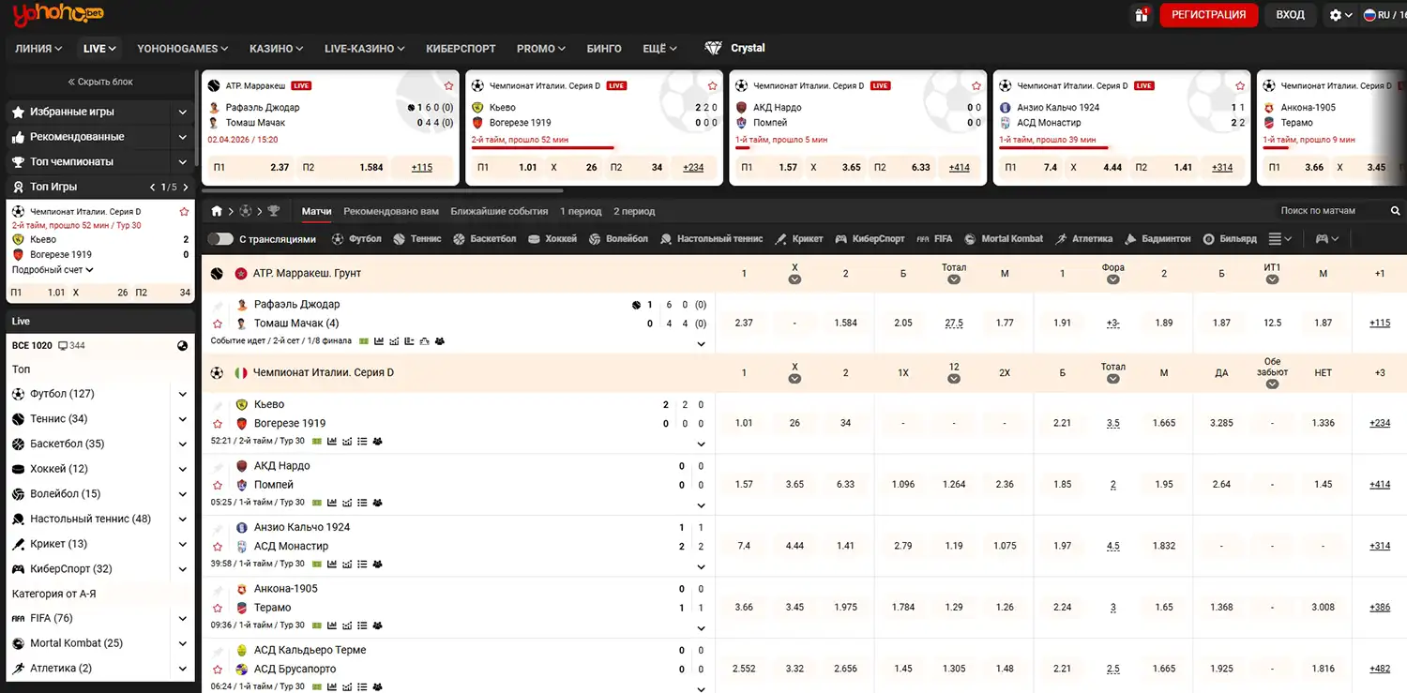This screenshot has height=693, width=1407.
Task: Favorite the Томаш Мачак match star
Action: point(218,324)
